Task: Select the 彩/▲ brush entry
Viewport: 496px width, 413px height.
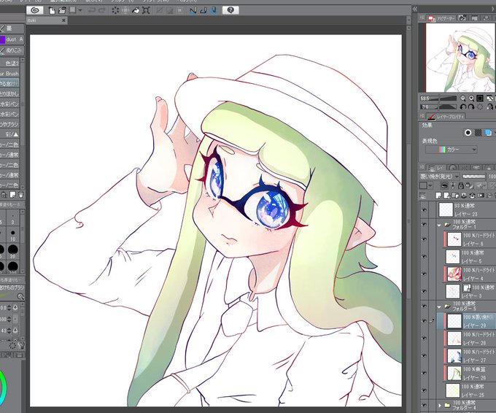Action: coord(9,134)
